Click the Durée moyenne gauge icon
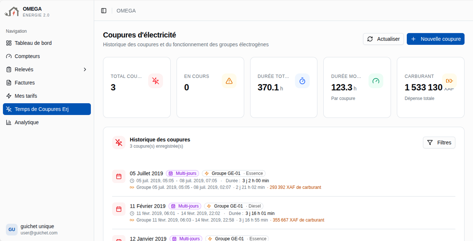Viewport: 473px width, 241px height. coord(376,81)
